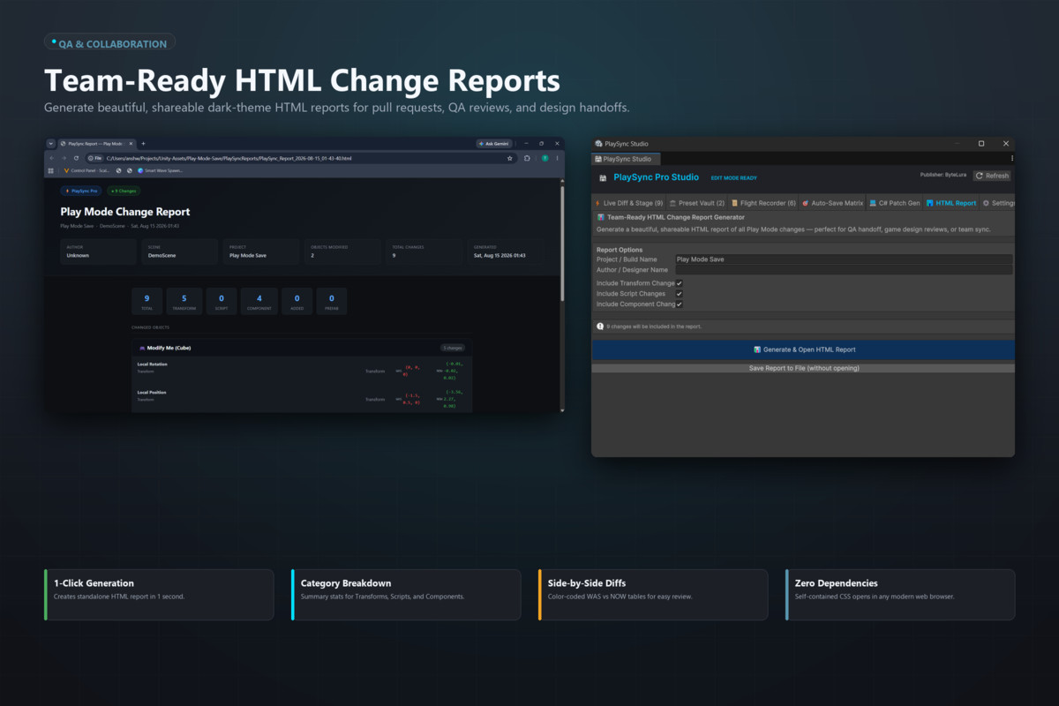This screenshot has height=706, width=1059.
Task: Click the Project / Build Name field
Action: (x=844, y=259)
